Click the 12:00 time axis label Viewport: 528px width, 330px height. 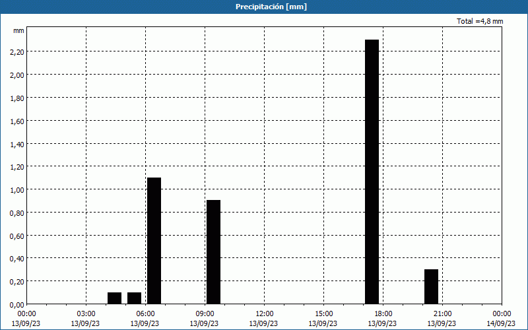coord(265,314)
